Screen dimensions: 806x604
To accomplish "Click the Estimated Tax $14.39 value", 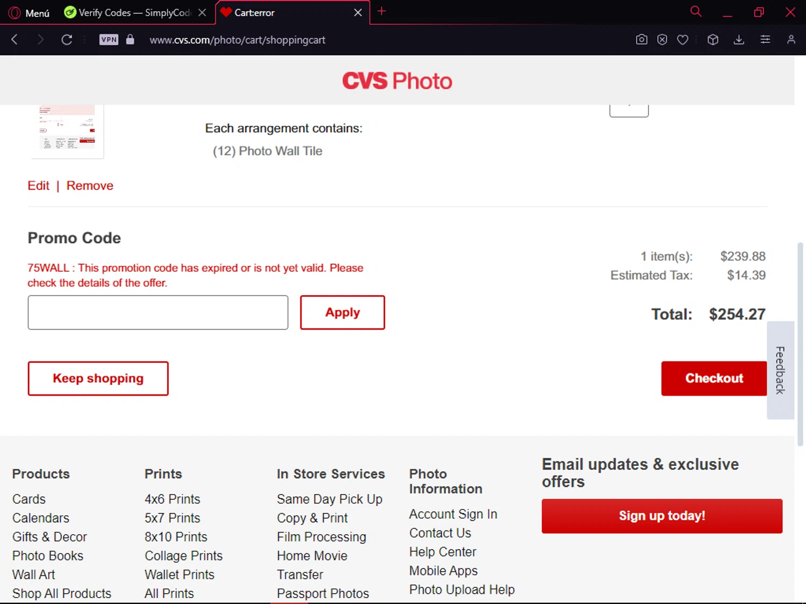I will pos(746,275).
